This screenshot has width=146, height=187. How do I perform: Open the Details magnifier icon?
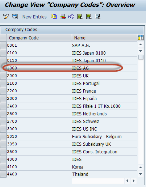point(15,17)
